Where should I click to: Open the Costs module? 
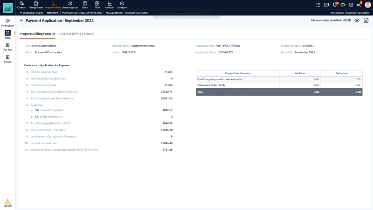pos(85,5)
